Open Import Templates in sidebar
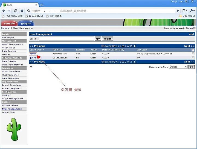 click(11, 85)
